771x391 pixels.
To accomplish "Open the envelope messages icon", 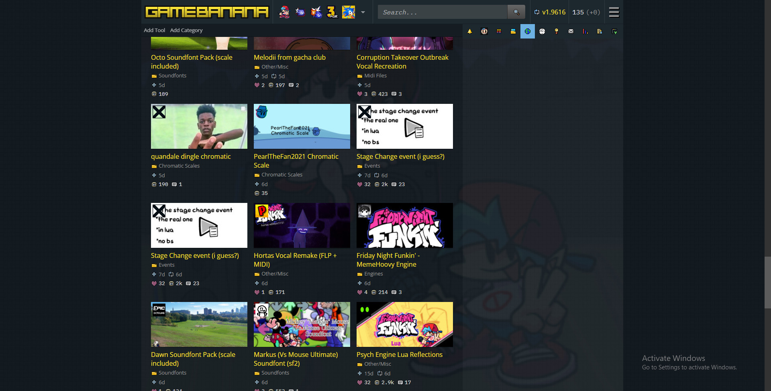I will [571, 31].
